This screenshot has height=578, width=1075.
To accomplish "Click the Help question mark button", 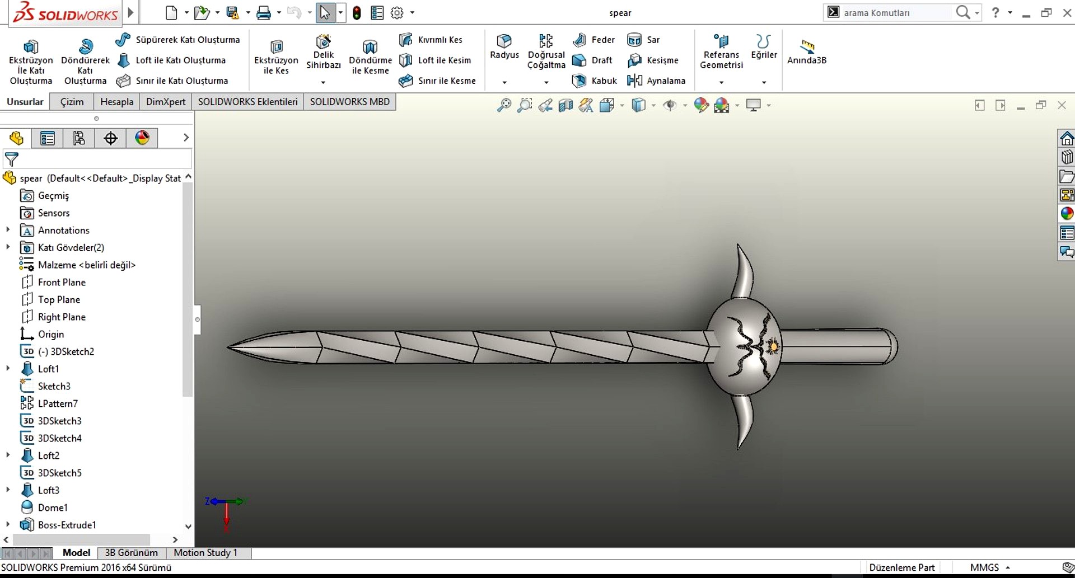I will click(995, 12).
